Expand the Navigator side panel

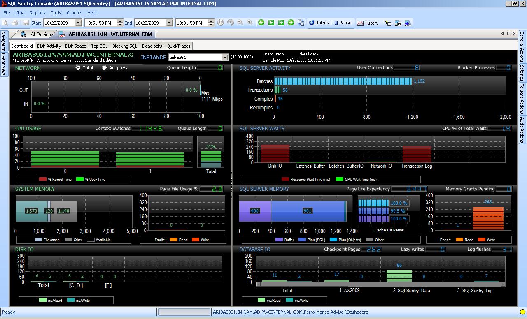coord(4,41)
